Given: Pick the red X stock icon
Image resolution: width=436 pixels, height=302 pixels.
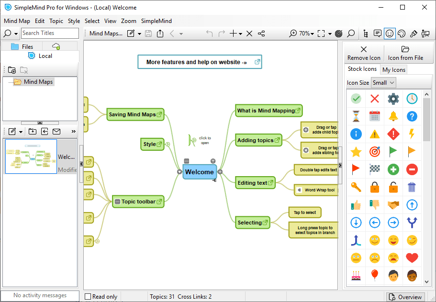Looking at the screenshot, I should 375,99.
